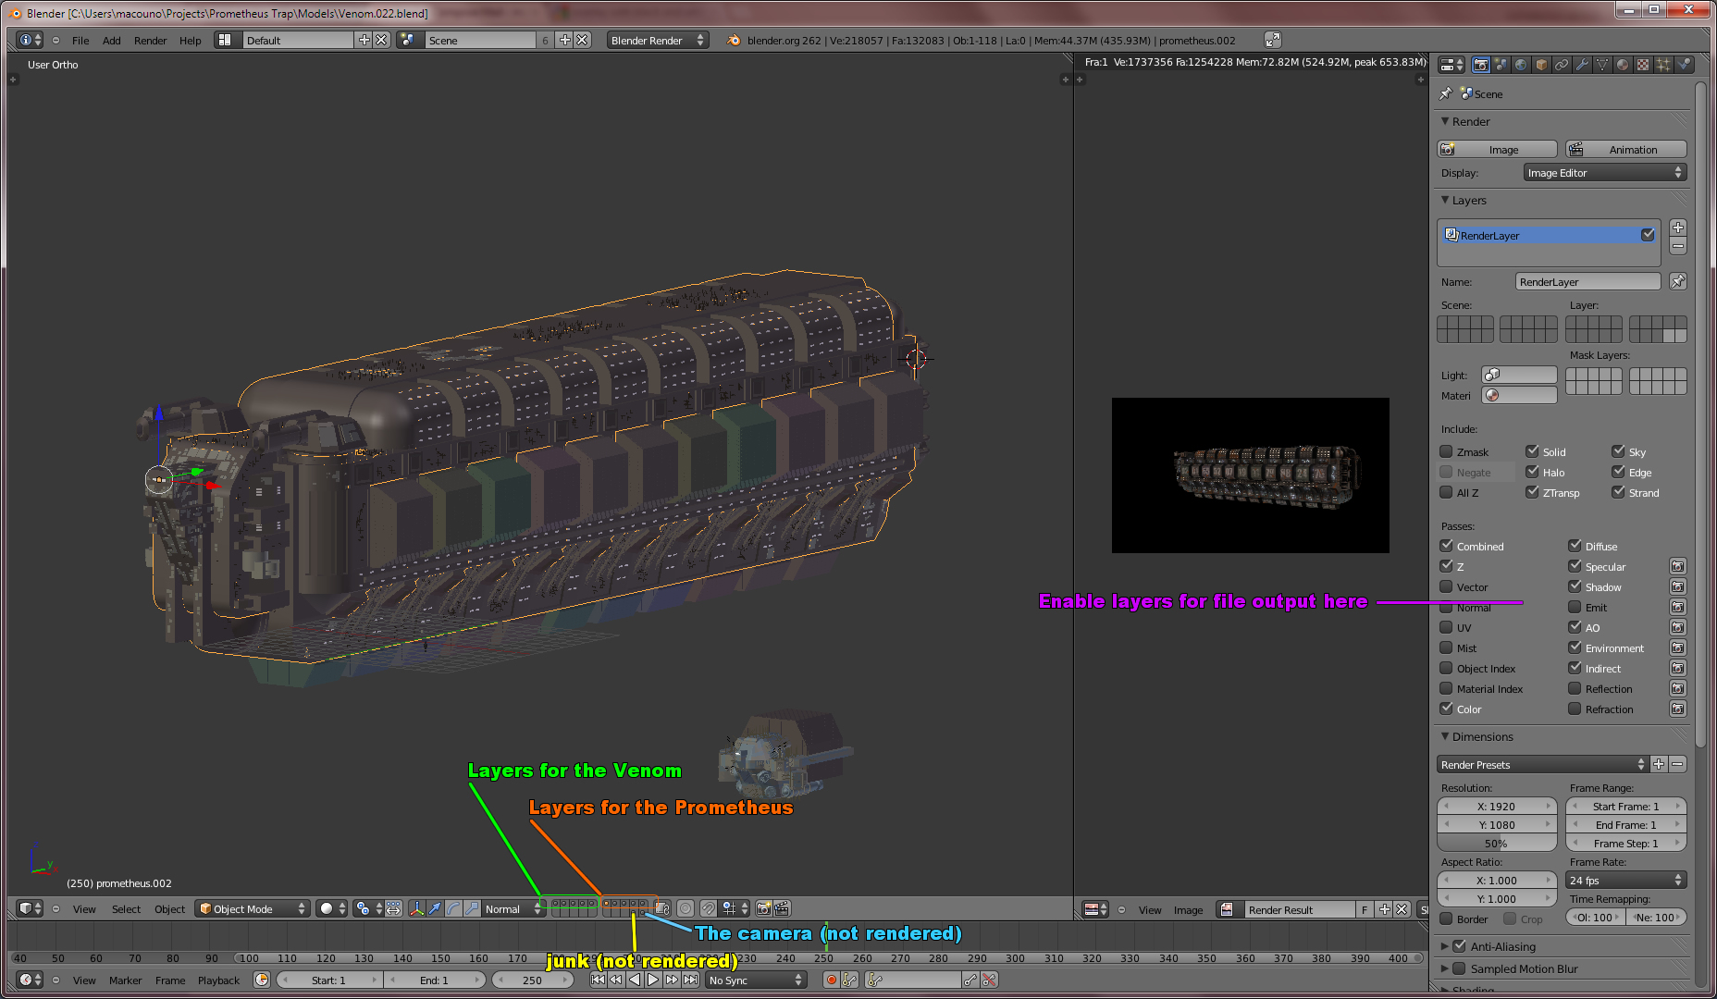This screenshot has height=999, width=1717.
Task: Select the Object properties cube icon
Action: click(x=1541, y=65)
